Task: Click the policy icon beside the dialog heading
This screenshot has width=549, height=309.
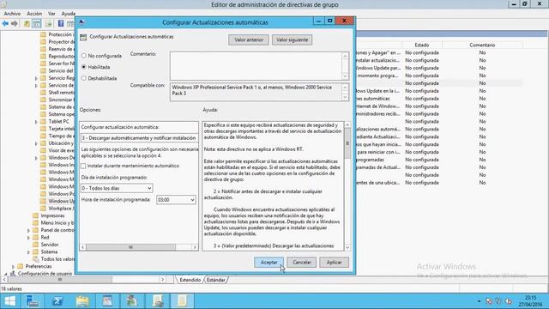Action: [x=83, y=37]
